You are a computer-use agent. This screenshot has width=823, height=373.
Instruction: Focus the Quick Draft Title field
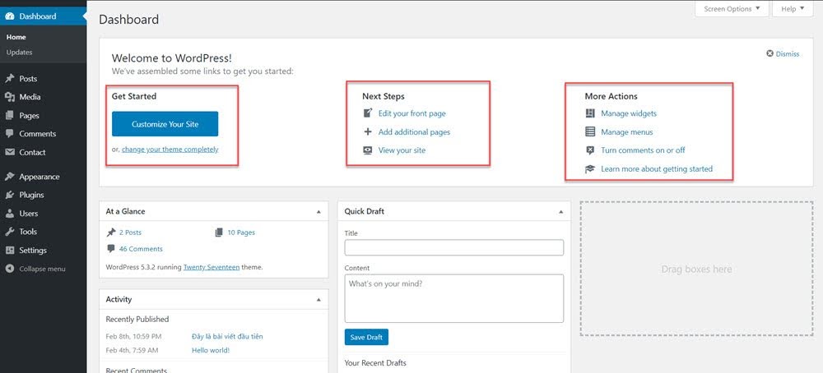[x=454, y=248]
